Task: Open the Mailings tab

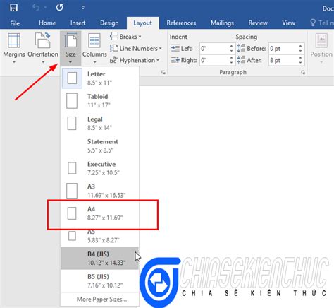Action: tap(222, 23)
